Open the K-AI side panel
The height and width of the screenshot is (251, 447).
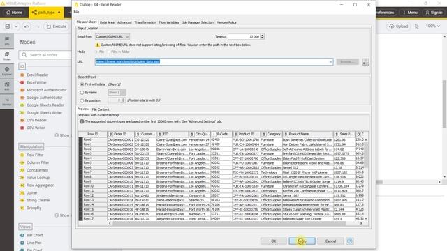click(x=7, y=86)
